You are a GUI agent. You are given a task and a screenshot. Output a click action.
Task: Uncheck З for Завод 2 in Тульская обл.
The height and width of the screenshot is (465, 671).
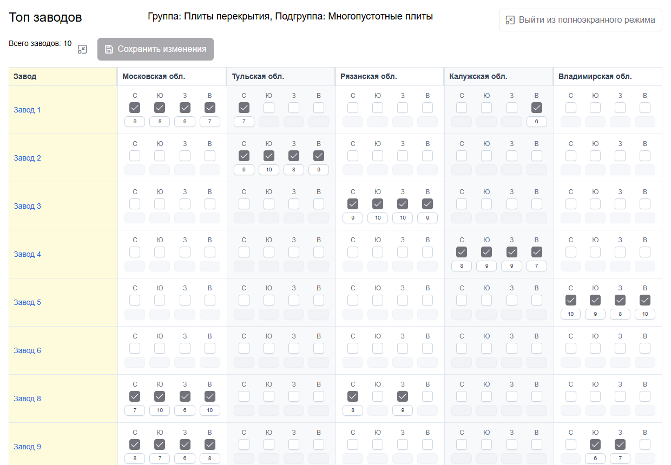(294, 156)
